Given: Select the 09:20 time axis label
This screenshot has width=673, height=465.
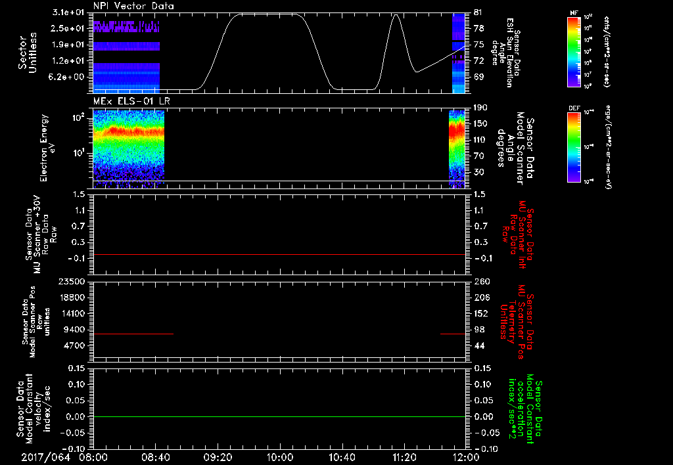Looking at the screenshot, I should click(x=218, y=457).
